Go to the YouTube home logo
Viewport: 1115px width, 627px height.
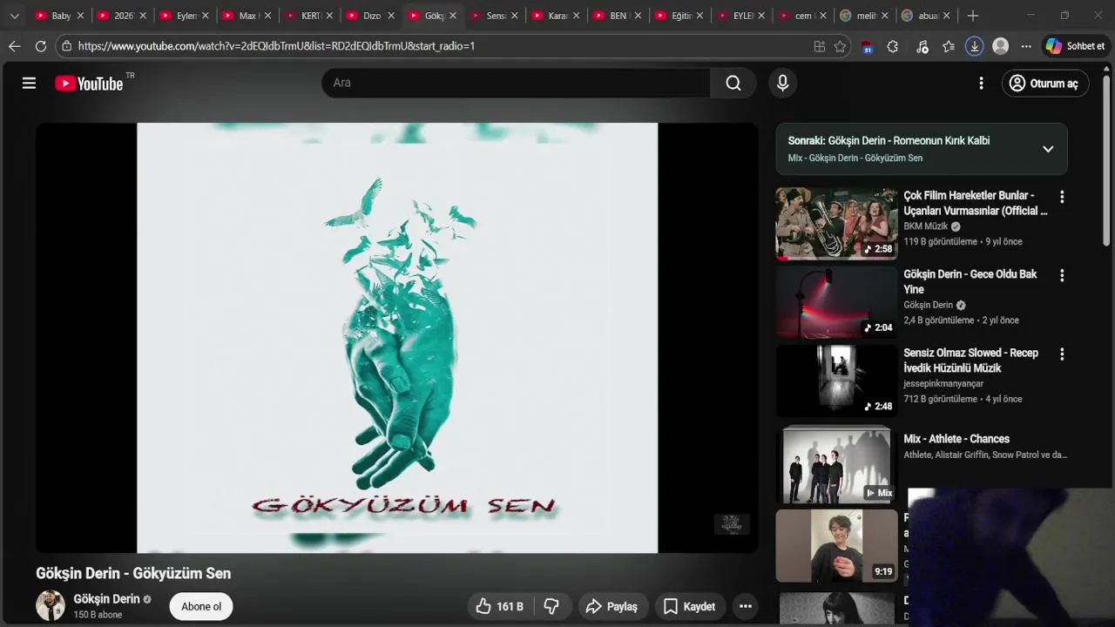pyautogui.click(x=89, y=84)
